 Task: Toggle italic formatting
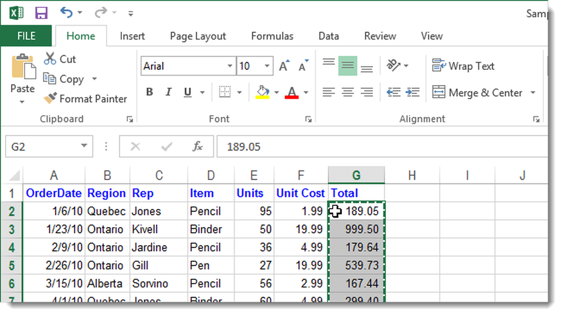coord(168,92)
